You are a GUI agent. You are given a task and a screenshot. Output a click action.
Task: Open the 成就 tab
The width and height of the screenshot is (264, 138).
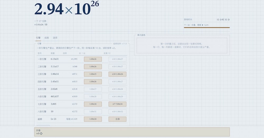tap(47, 38)
